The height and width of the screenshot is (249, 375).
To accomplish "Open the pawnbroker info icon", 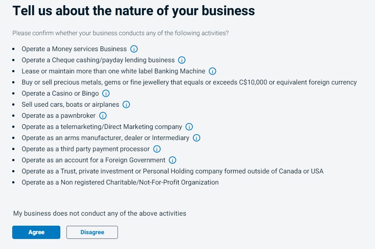I will (x=103, y=116).
